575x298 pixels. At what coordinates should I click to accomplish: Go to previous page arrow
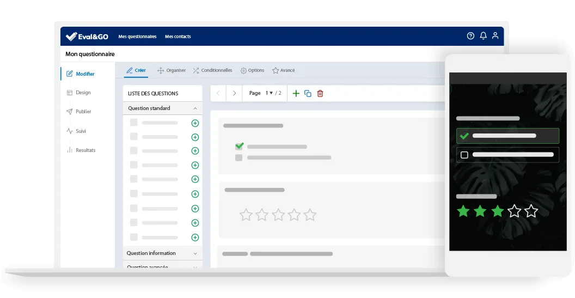coord(218,93)
